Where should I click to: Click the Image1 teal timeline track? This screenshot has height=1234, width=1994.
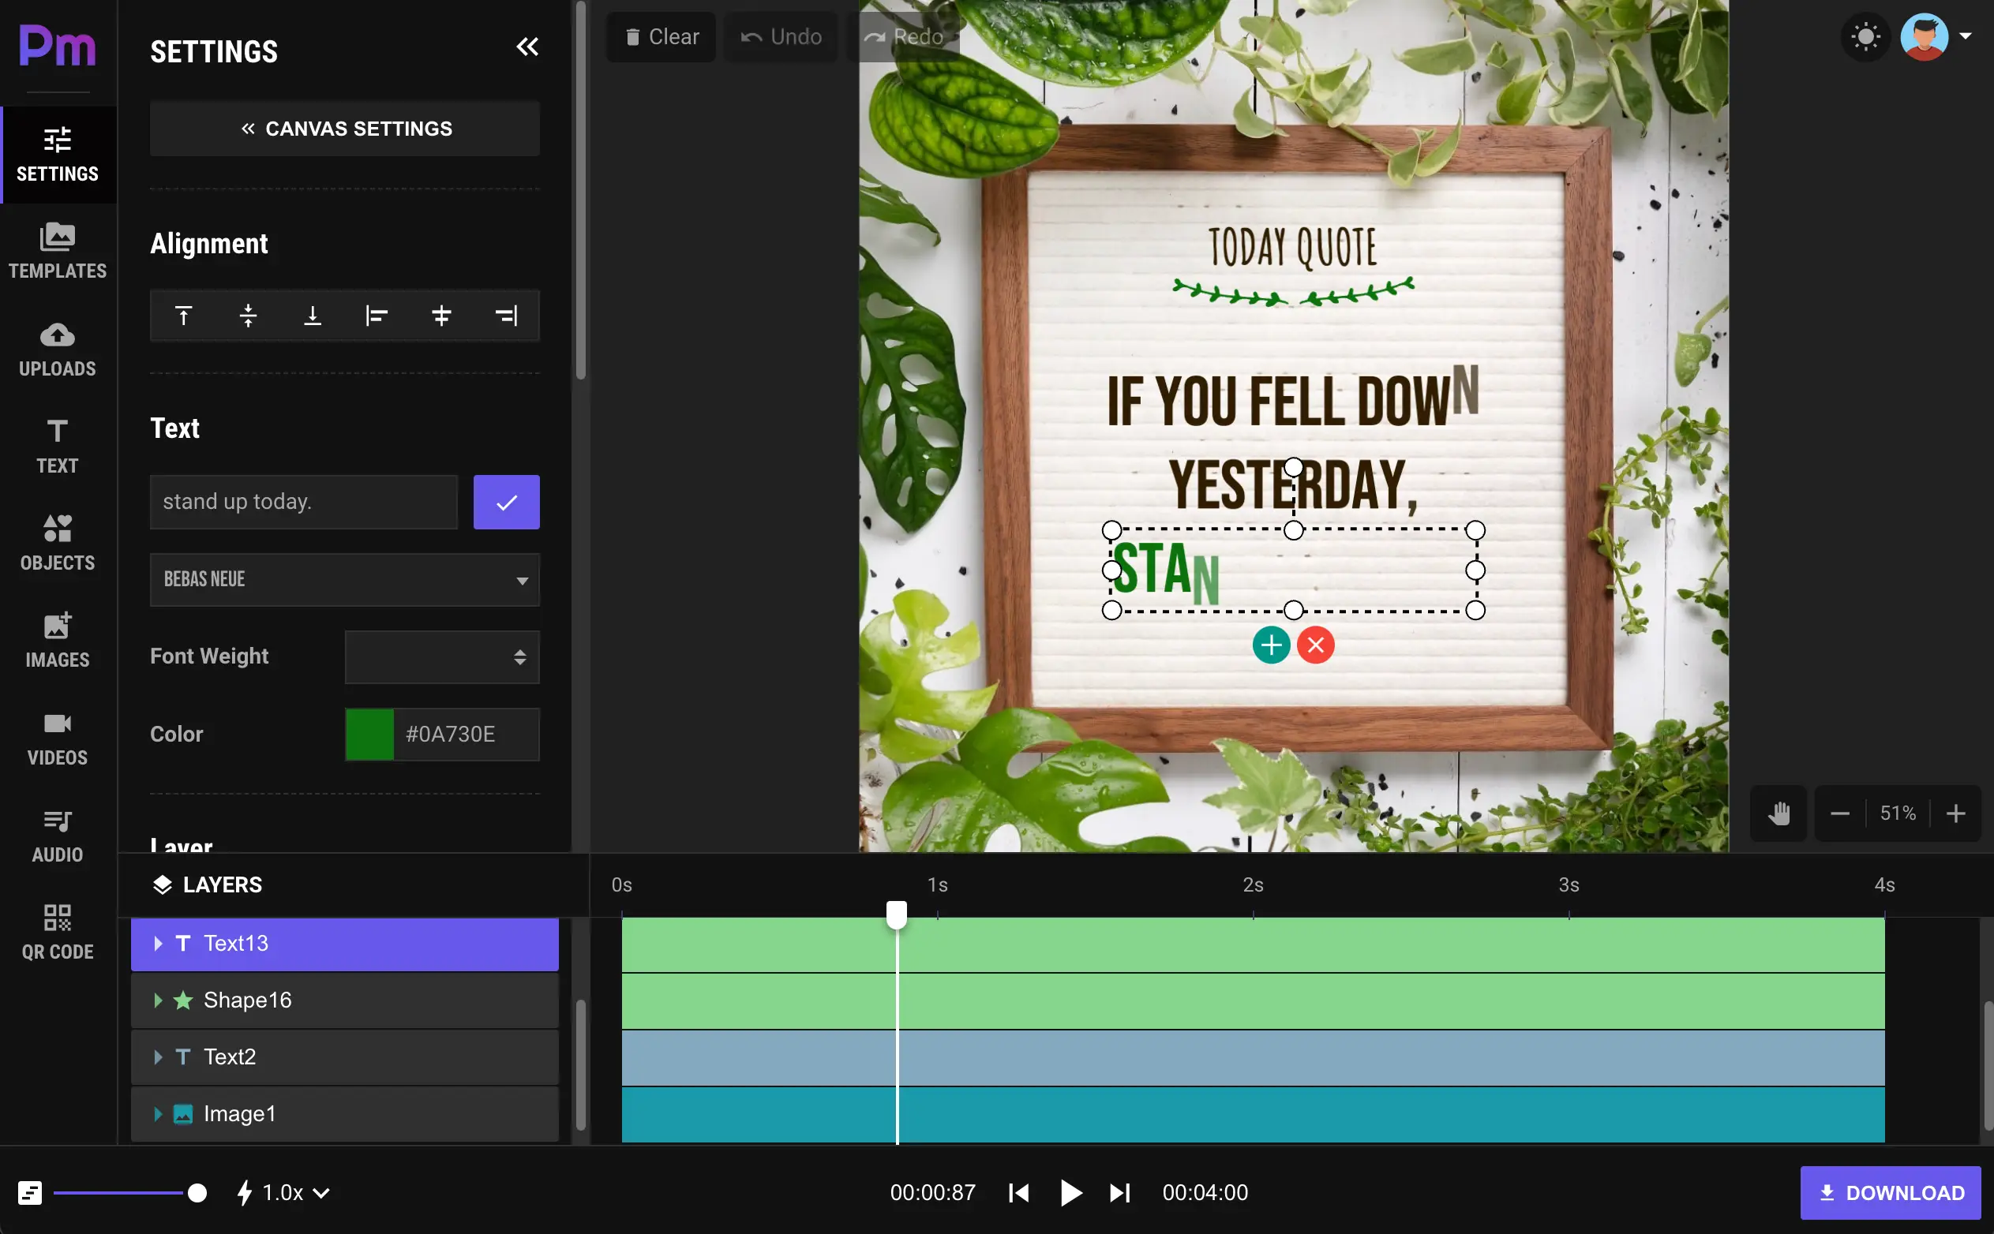pos(1253,1115)
